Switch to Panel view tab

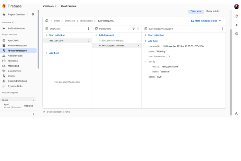[196, 11]
